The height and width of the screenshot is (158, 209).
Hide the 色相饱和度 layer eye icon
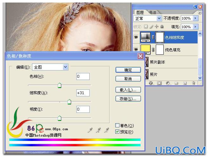coord(136,37)
